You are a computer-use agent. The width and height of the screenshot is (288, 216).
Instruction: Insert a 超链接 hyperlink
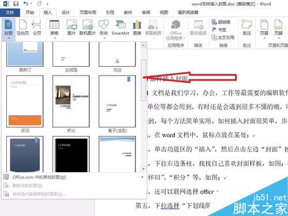[221, 22]
